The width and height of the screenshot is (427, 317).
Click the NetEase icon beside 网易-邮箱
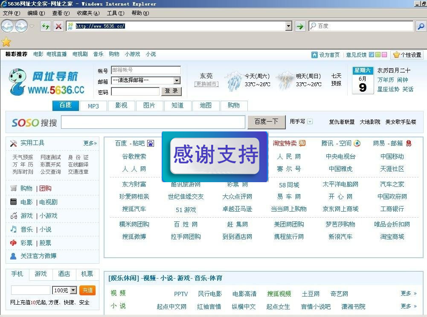point(409,143)
